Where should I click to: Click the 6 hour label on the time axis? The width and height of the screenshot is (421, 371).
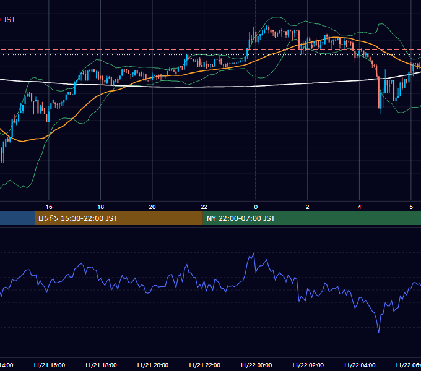click(x=411, y=207)
